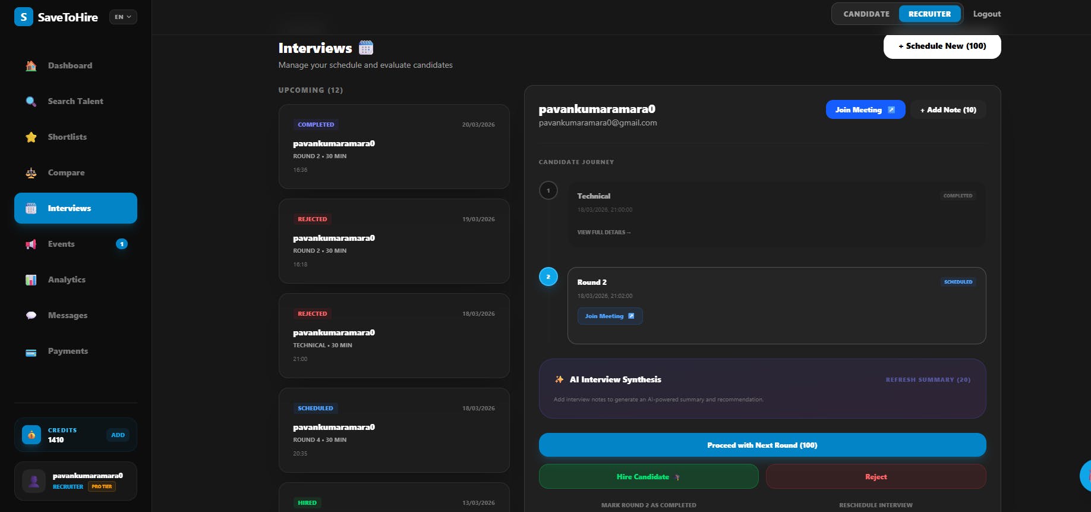This screenshot has width=1091, height=512.
Task: Click journey step 2 circle marker
Action: 548,277
